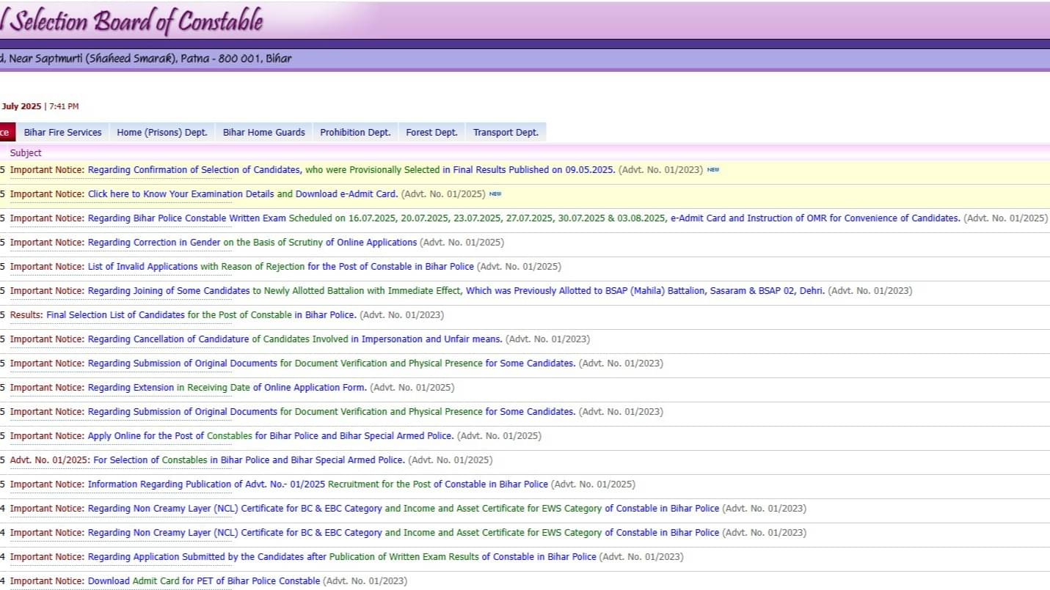Switch to Home (Prisons) Dept. tab

click(162, 133)
